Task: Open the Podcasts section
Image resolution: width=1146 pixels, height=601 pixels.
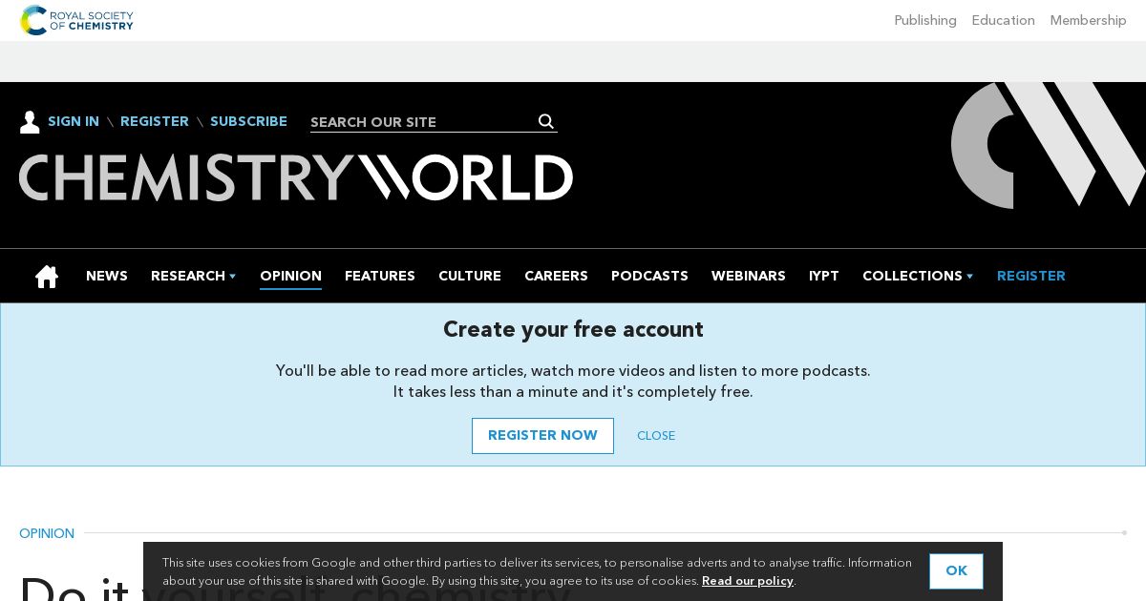Action: [x=649, y=276]
